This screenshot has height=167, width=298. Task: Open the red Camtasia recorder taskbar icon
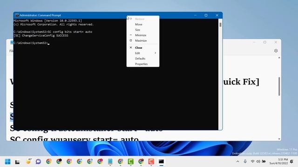pos(151,161)
